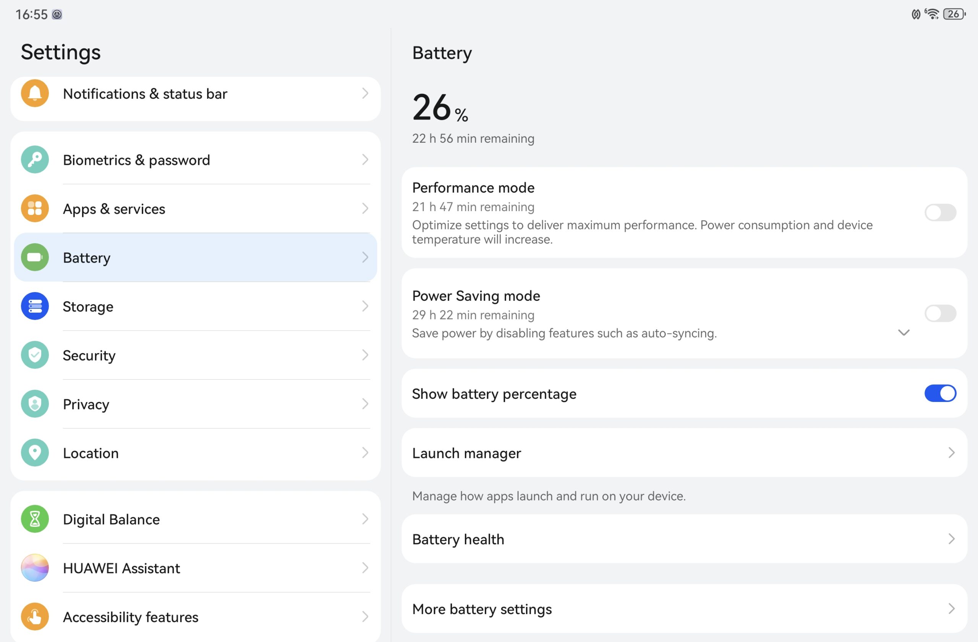Open Launch manager via its arrow
The width and height of the screenshot is (978, 642).
point(951,453)
